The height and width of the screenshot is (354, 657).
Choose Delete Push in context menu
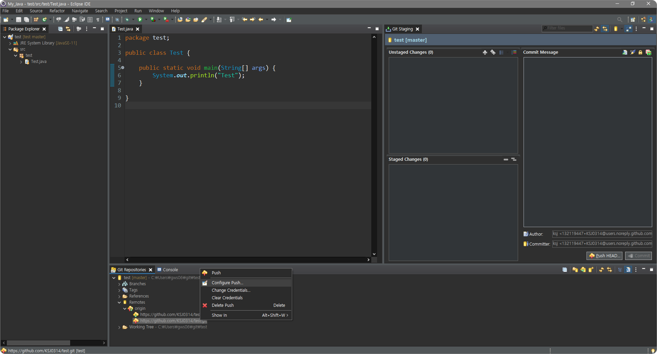pyautogui.click(x=222, y=305)
